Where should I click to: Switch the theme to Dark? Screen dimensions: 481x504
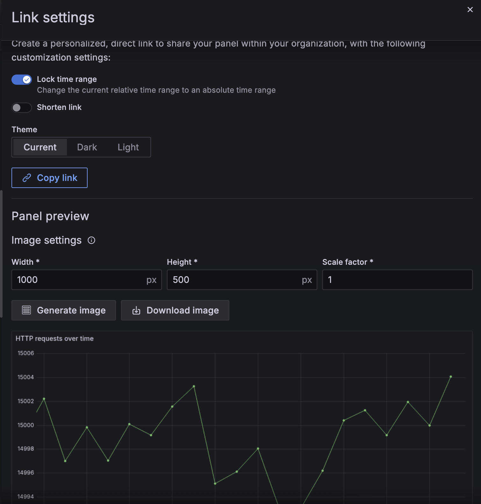click(87, 147)
